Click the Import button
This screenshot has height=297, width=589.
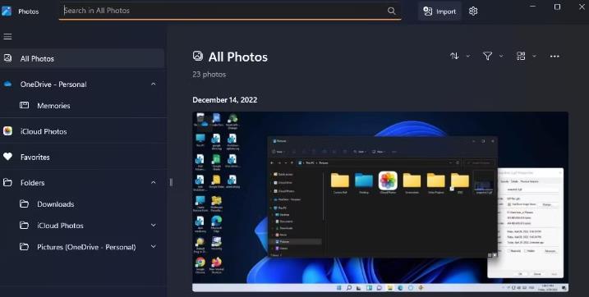(439, 11)
